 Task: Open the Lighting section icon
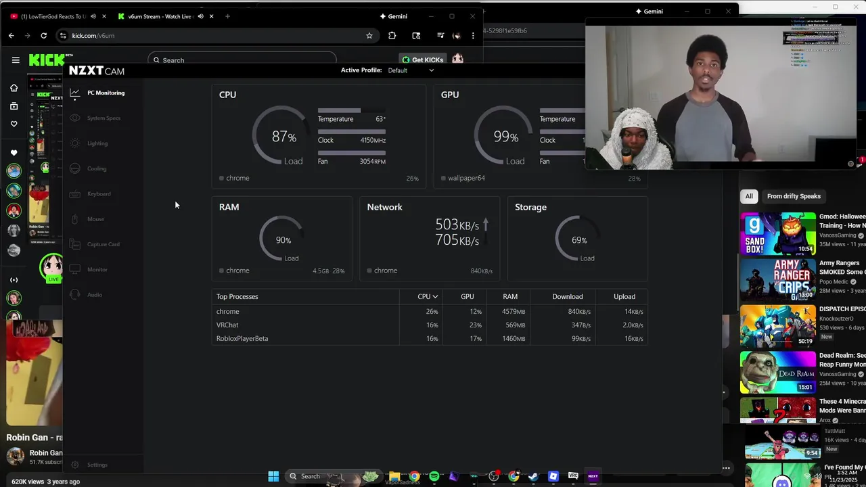click(75, 143)
